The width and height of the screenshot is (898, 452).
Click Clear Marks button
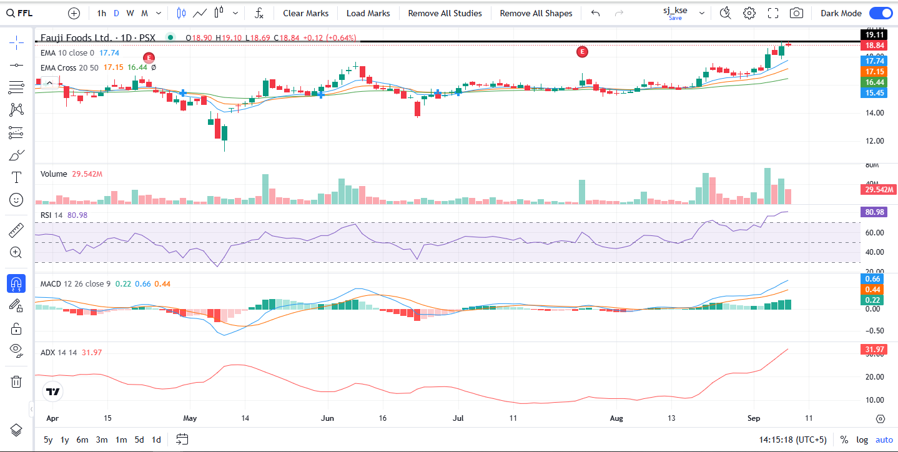click(x=306, y=13)
